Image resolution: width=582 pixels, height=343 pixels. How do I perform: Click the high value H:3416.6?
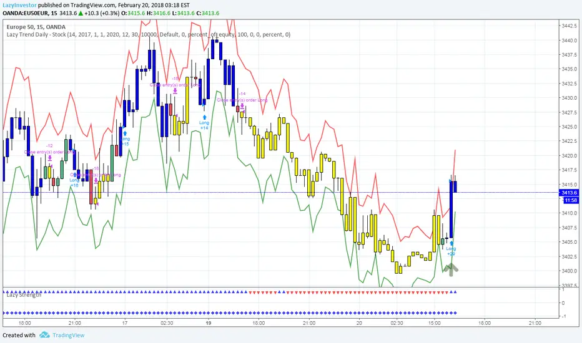pos(159,13)
